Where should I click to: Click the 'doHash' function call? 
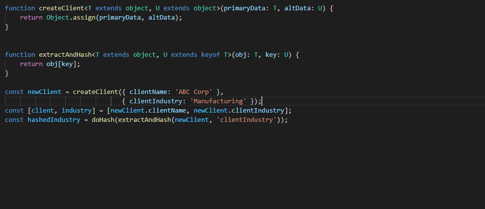(103, 119)
